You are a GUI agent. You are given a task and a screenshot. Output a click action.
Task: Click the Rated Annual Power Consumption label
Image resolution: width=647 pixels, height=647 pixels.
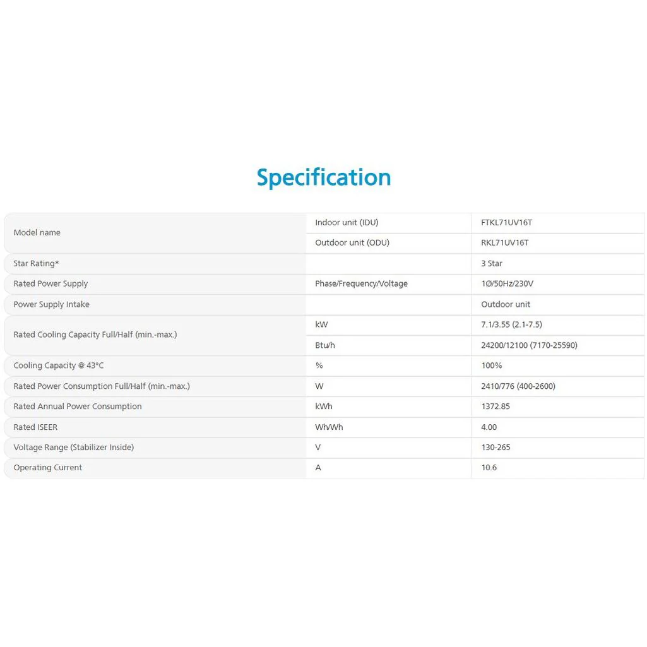pos(78,407)
